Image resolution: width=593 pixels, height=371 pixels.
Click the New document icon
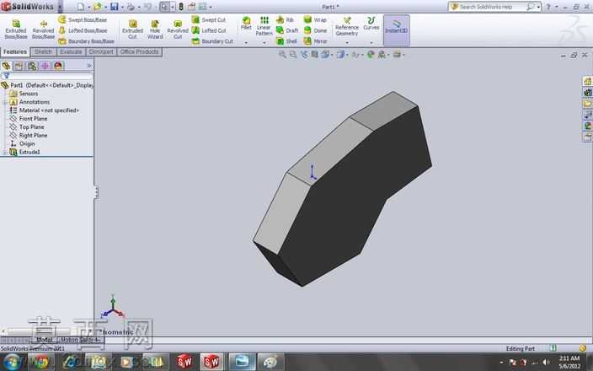[81, 7]
